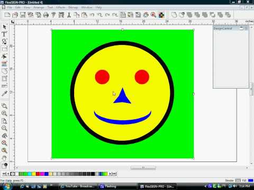Click the Print icon in toolbar
Viewport: 254px width, 190px height.
[46, 15]
